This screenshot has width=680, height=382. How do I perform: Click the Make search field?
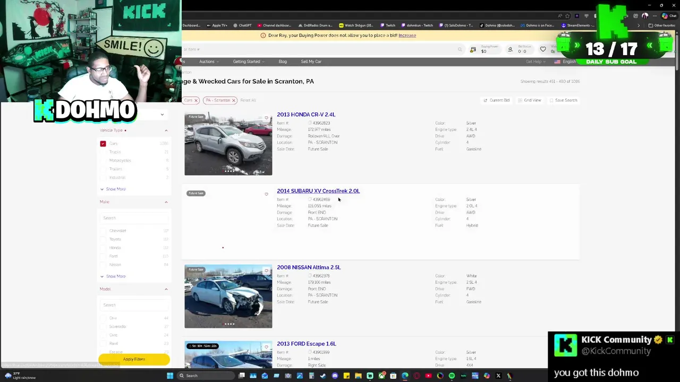pyautogui.click(x=134, y=218)
